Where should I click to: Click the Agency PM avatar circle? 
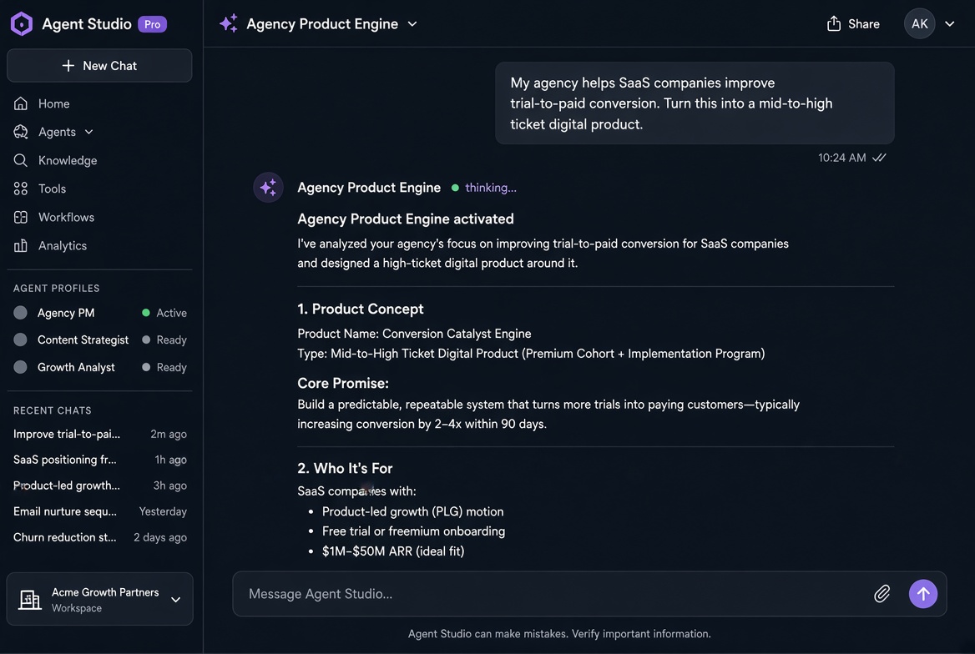click(x=21, y=313)
